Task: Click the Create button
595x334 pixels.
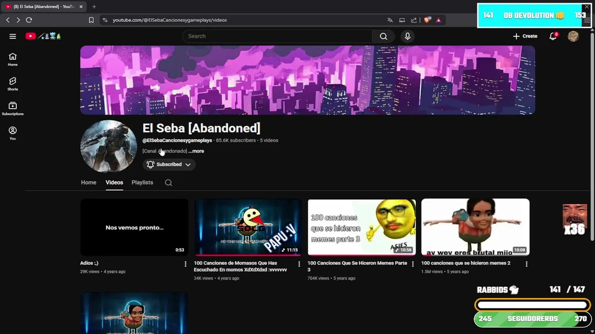Action: [x=525, y=36]
